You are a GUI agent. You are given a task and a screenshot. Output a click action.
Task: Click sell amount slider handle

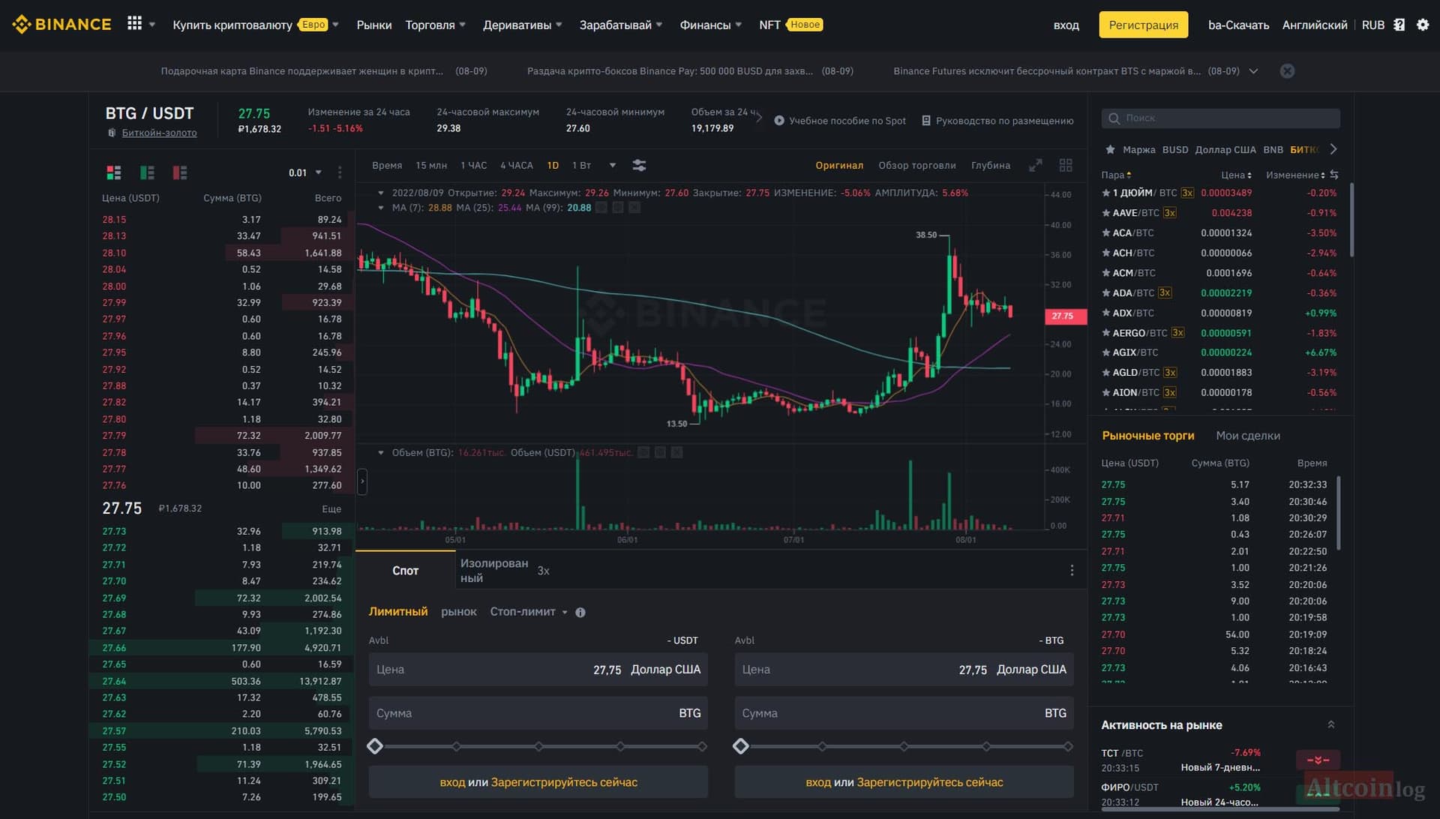(x=741, y=746)
